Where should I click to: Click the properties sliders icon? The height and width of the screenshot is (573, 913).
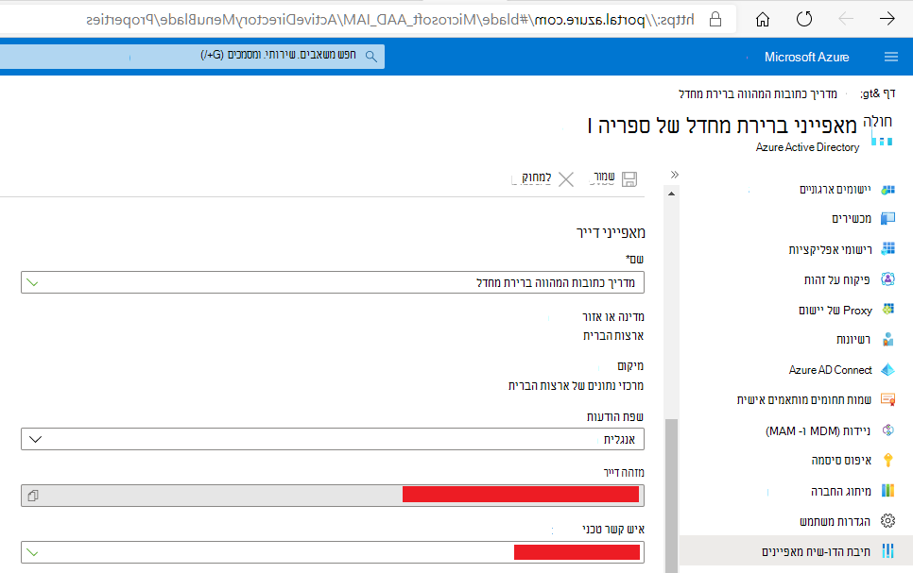(x=888, y=551)
